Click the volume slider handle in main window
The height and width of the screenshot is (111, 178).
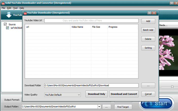(172, 87)
